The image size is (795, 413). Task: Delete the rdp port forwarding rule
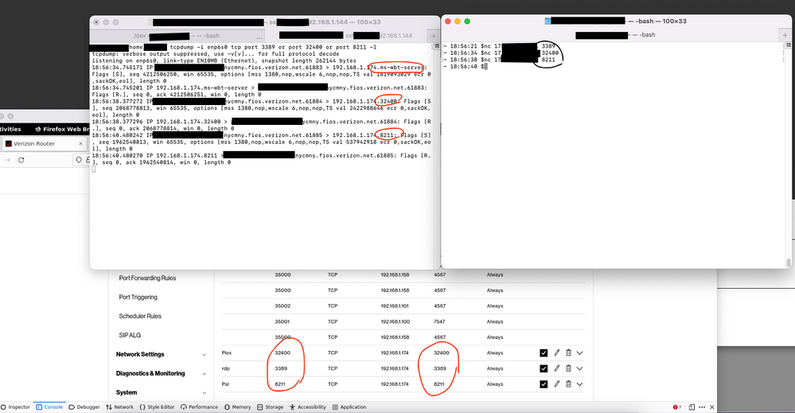568,368
